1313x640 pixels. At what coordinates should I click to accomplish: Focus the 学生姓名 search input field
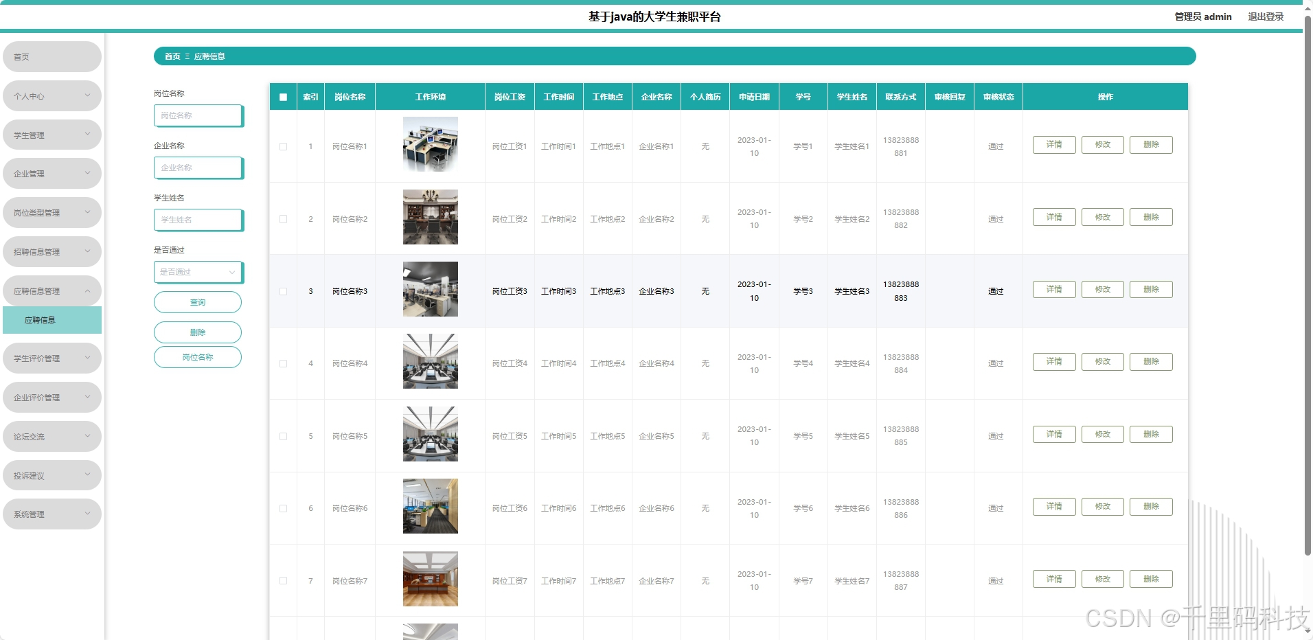pos(198,220)
